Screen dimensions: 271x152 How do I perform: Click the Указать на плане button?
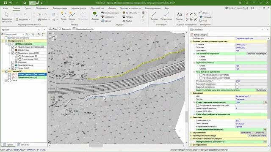257,136
